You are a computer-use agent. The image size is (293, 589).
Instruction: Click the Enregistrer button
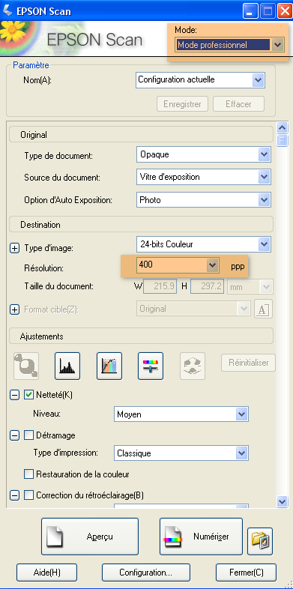click(x=182, y=103)
